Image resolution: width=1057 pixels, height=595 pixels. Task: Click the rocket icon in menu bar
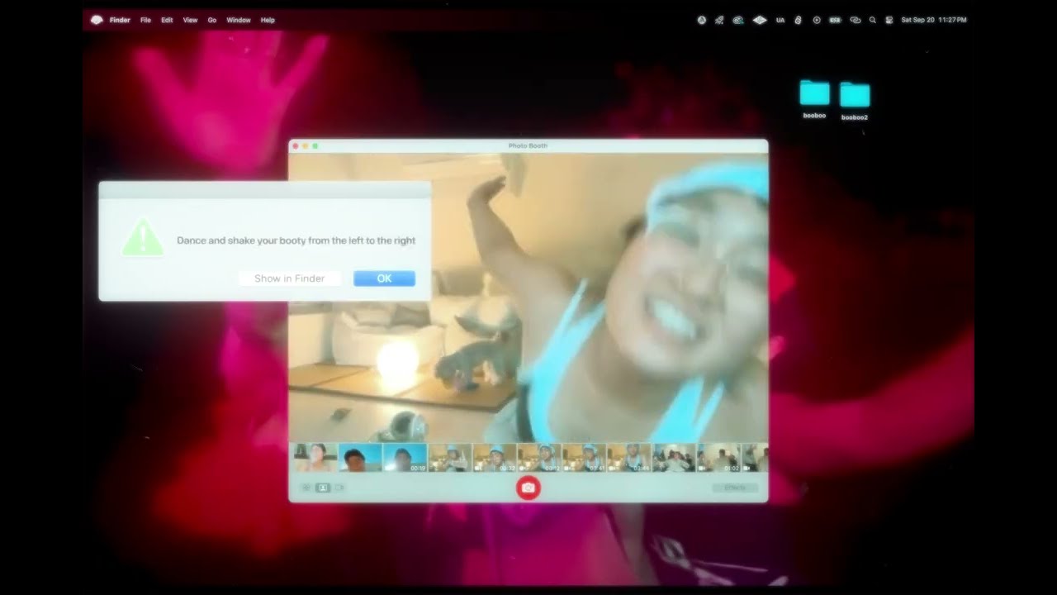(719, 20)
